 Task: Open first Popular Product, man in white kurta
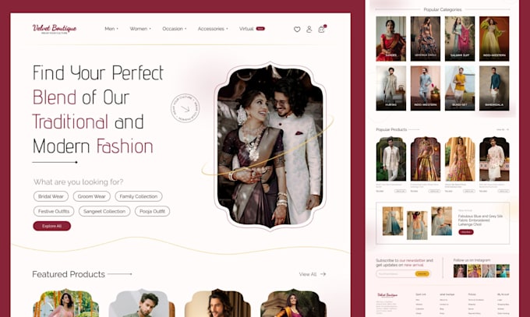coord(391,159)
